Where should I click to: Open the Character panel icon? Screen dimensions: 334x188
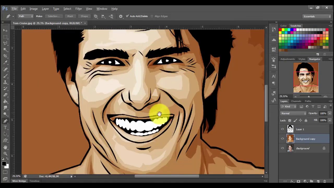[x=274, y=77]
